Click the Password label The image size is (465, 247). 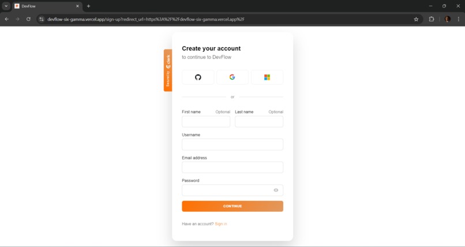[190, 181]
